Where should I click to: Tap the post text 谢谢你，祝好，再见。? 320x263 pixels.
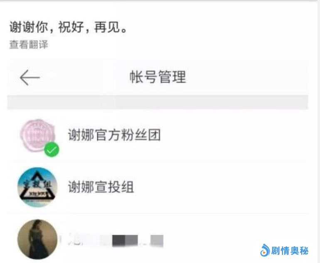point(69,27)
